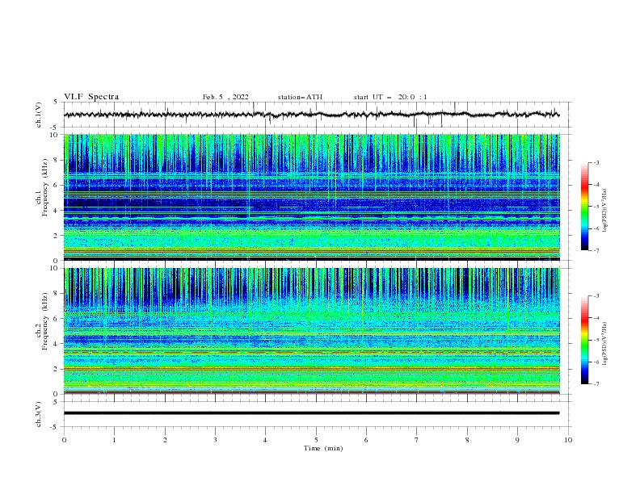
Task: Click the "5" tick on the time axis
Action: [x=316, y=440]
